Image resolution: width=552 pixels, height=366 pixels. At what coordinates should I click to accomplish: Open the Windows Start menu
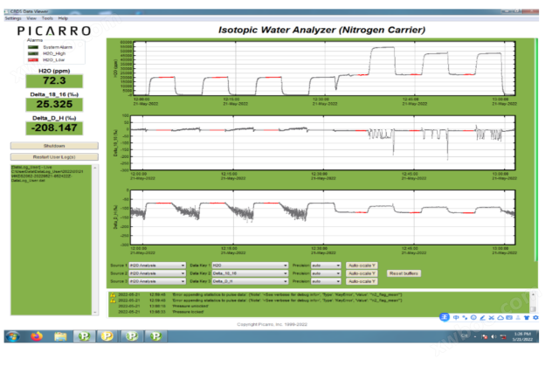tap(13, 337)
